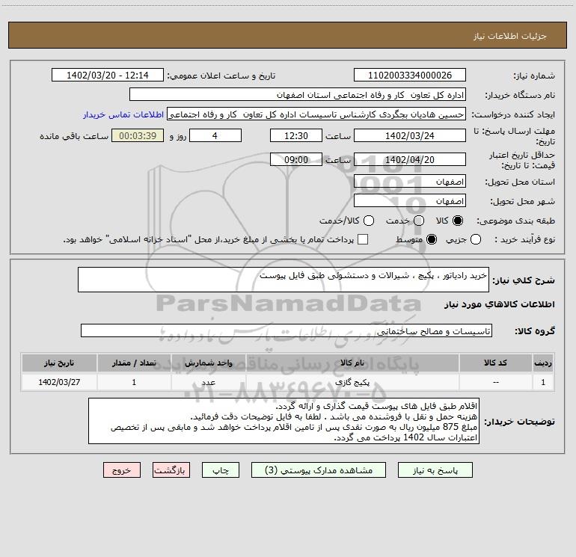Click the توضیحات خریدار text area
This screenshot has width=576, height=557.
coord(284,421)
